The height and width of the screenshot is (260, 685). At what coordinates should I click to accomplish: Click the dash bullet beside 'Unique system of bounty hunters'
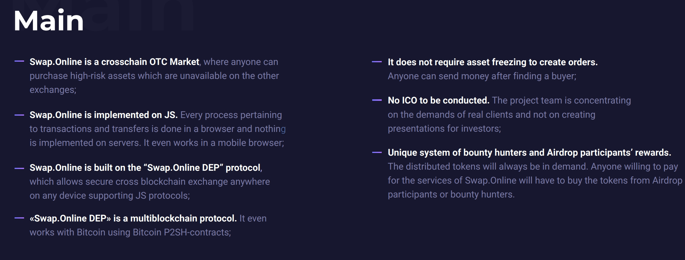[377, 152]
